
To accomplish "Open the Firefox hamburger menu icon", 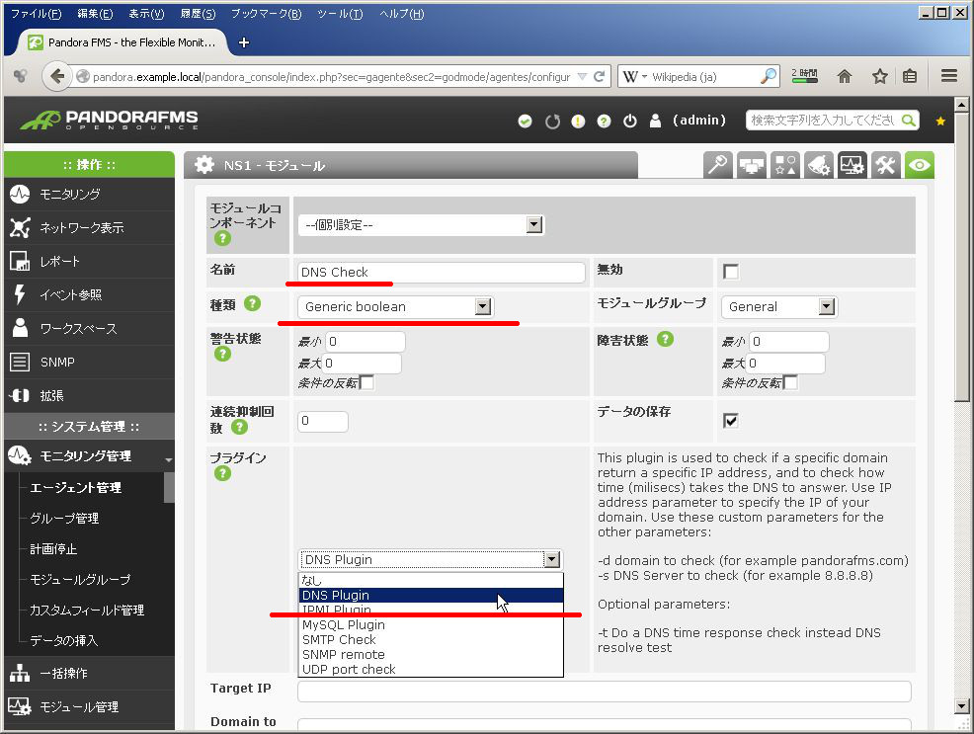I will pyautogui.click(x=948, y=76).
